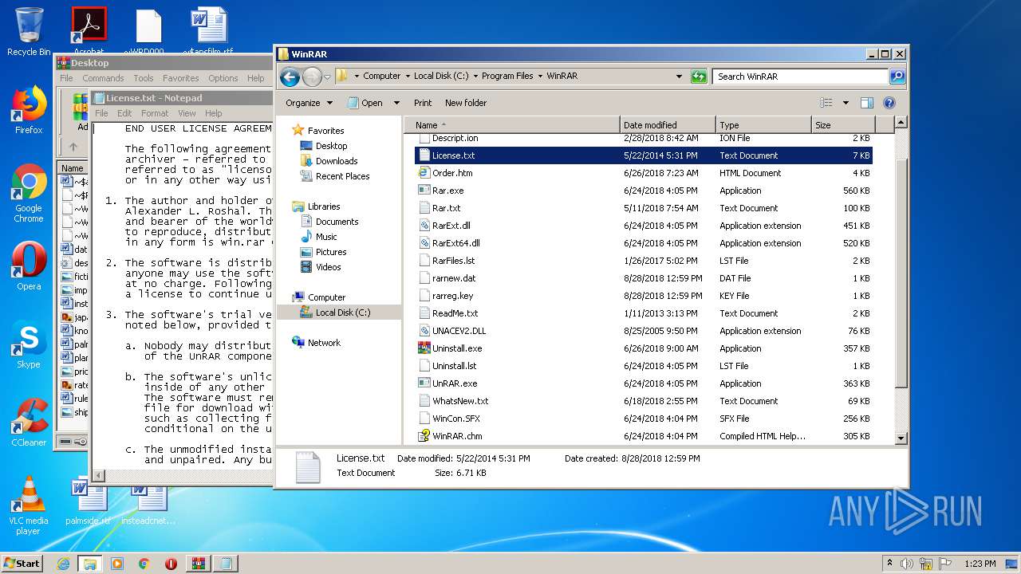Click Windows Media Player taskbar icon
This screenshot has height=574, width=1021.
pyautogui.click(x=117, y=564)
